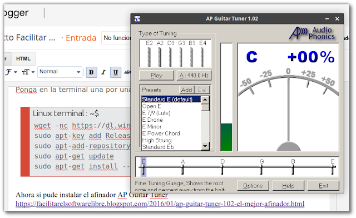Toggle Underline formatting in Blogger editor
The height and width of the screenshot is (218, 356).
coord(116,72)
